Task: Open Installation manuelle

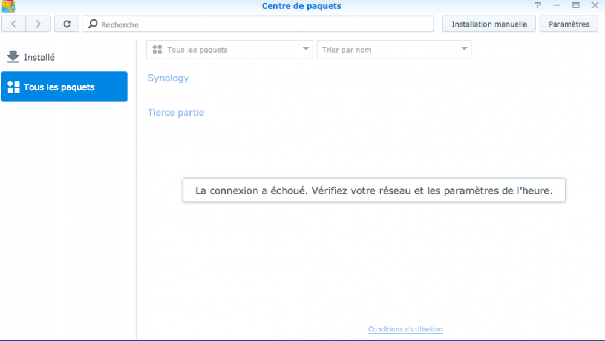Action: pyautogui.click(x=489, y=24)
